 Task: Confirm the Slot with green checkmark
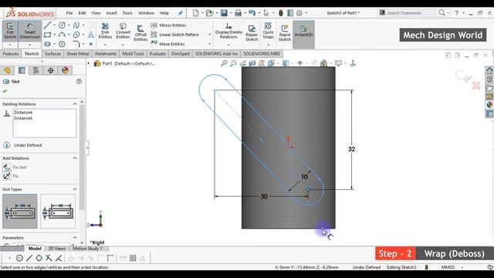pos(5,91)
